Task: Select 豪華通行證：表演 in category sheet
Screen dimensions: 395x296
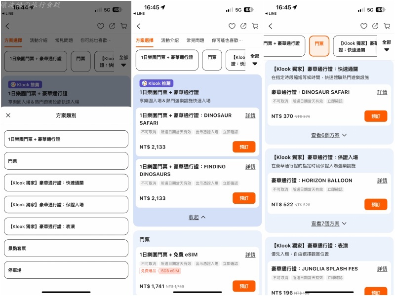Action: click(66, 226)
